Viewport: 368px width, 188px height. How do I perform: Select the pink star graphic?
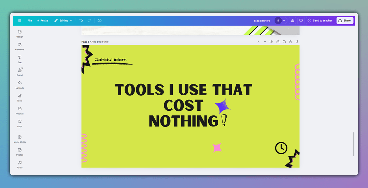tap(217, 148)
